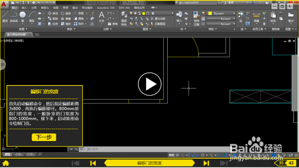This screenshot has width=299, height=168.
Task: Click the home icon in tutorial bar
Action: (6, 163)
